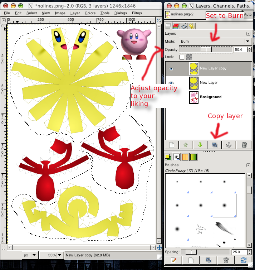Open the layer Mode dropdown
The width and height of the screenshot is (255, 270).
[x=215, y=42]
